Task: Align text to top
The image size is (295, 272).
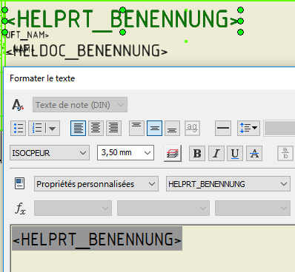Action: [x=136, y=128]
